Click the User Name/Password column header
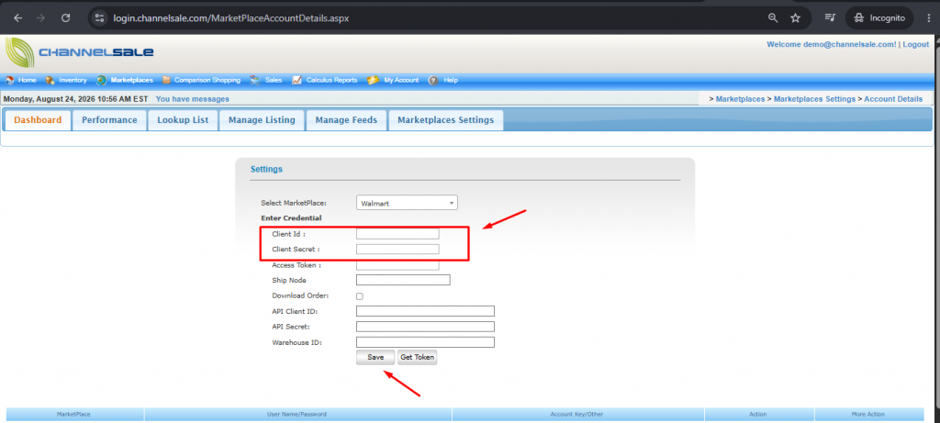The image size is (940, 423). (298, 415)
